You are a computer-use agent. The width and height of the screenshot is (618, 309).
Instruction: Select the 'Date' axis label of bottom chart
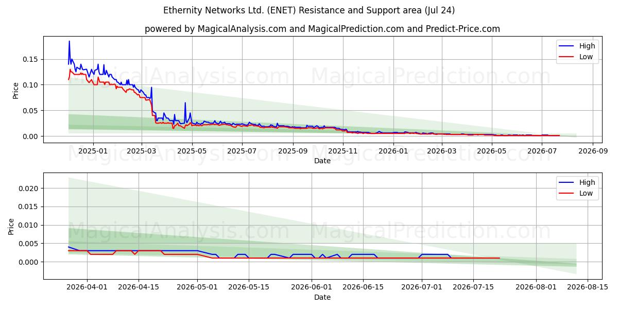pos(322,297)
